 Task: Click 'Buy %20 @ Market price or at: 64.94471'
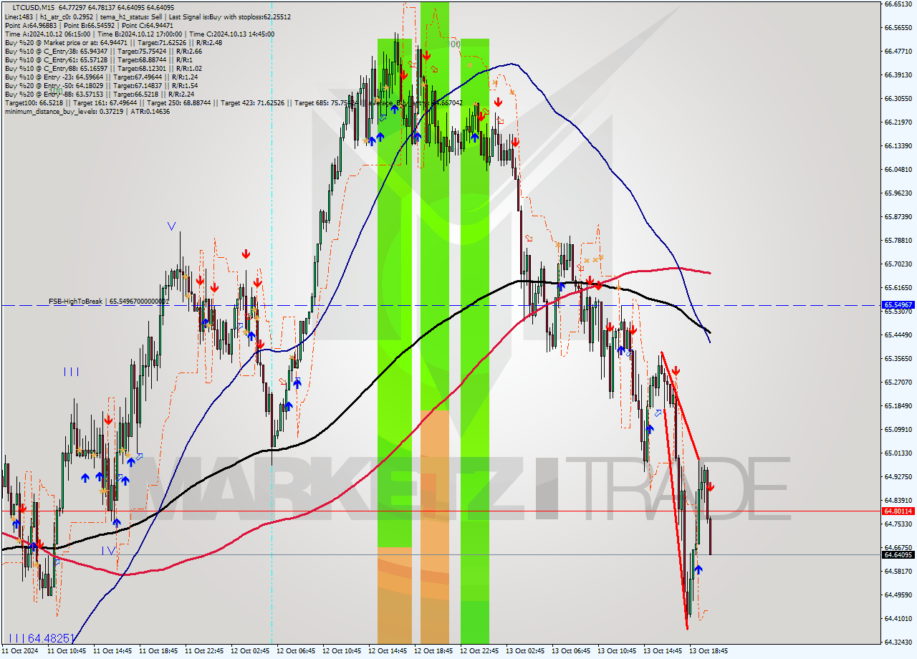click(x=65, y=42)
